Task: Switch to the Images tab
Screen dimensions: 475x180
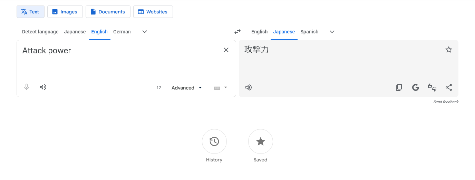Action: (65, 12)
